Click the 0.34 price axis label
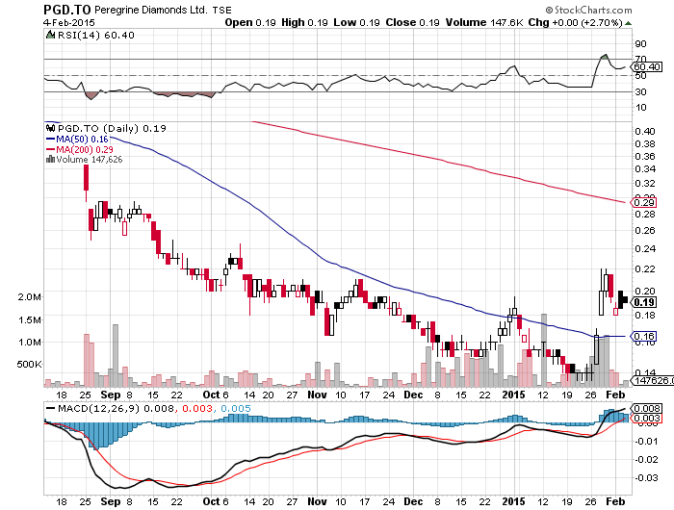Screen dimensions: 674x510 [645, 168]
